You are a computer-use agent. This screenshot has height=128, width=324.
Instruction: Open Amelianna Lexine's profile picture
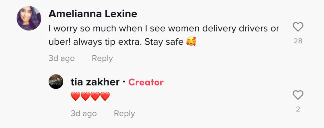(29, 19)
